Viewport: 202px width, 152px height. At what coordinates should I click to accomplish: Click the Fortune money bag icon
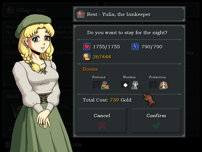105,85
